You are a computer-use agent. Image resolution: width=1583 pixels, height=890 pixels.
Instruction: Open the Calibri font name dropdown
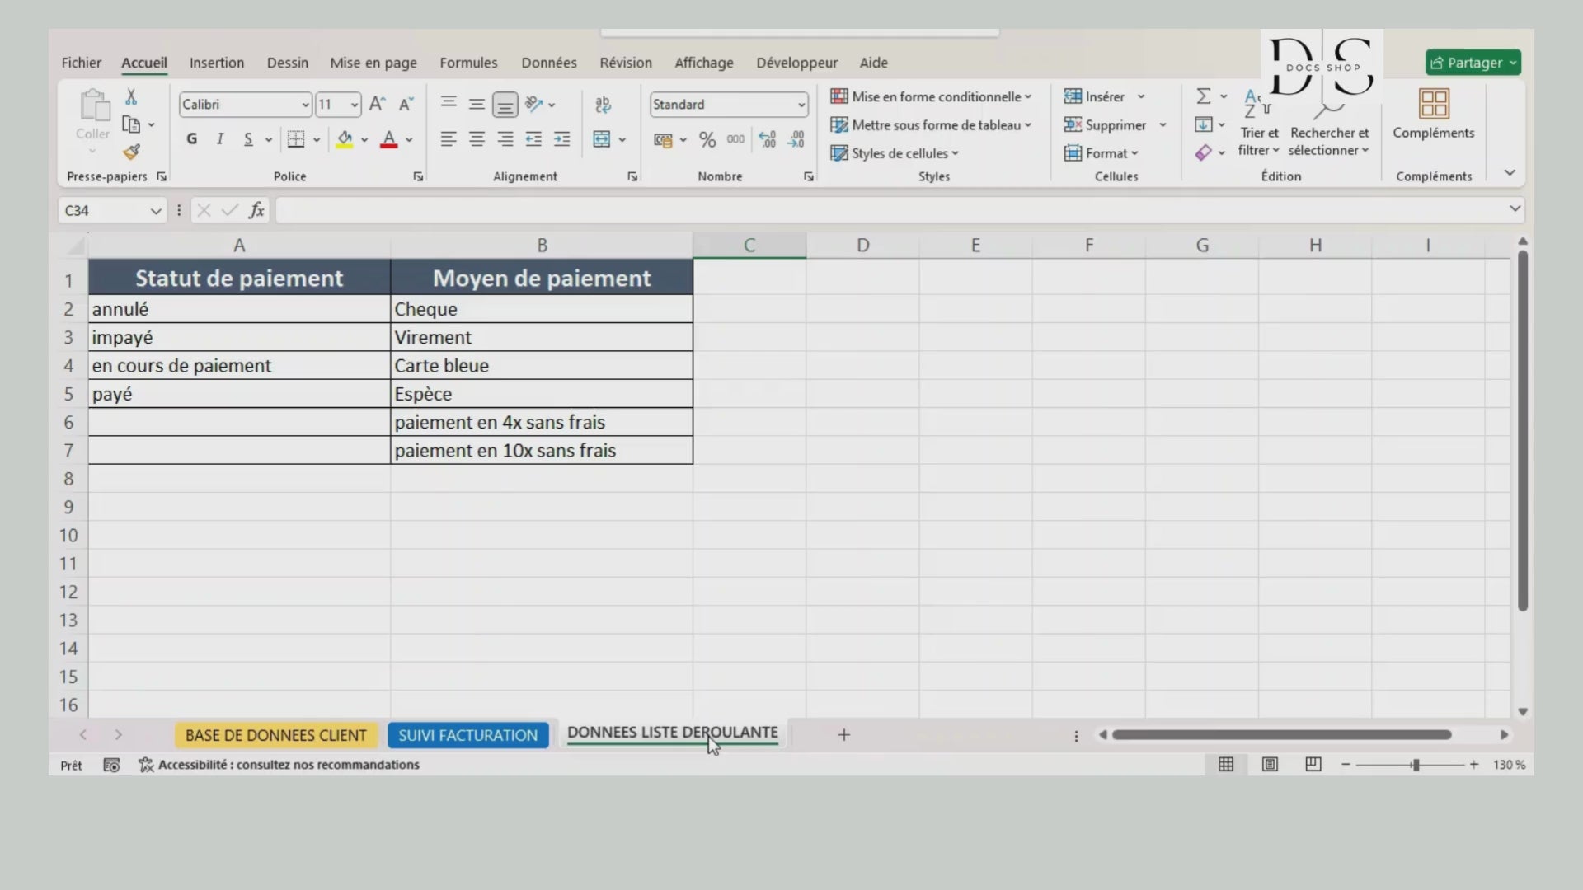[305, 105]
